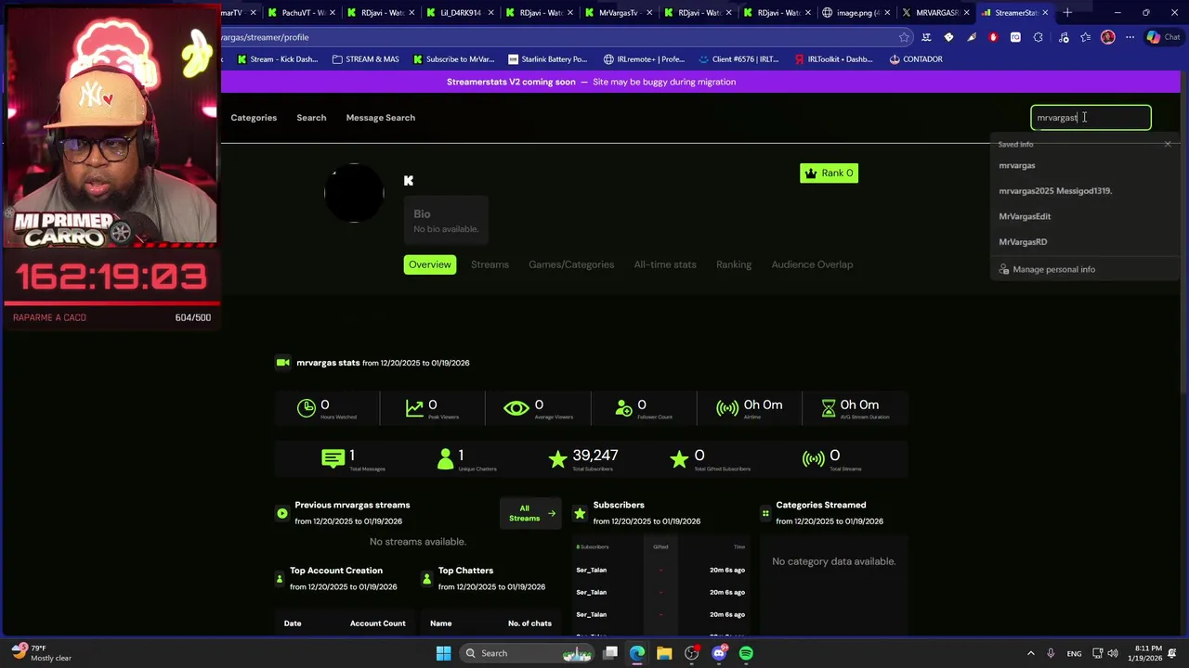
Task: Click the Total Subscribers star icon
Action: (557, 458)
